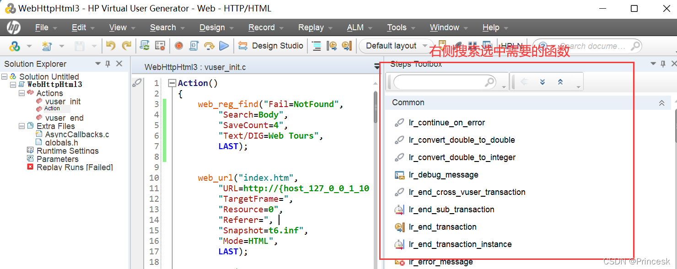Select lr_debug_message step
The width and height of the screenshot is (677, 269).
tap(444, 175)
